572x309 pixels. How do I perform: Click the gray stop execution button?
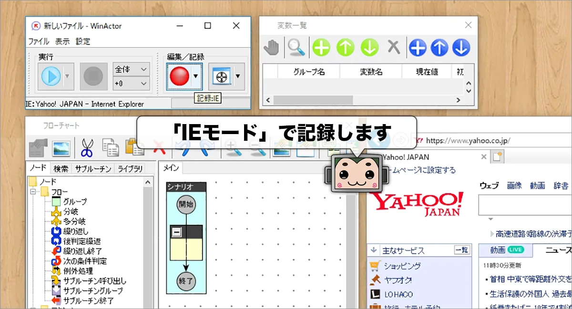click(93, 76)
